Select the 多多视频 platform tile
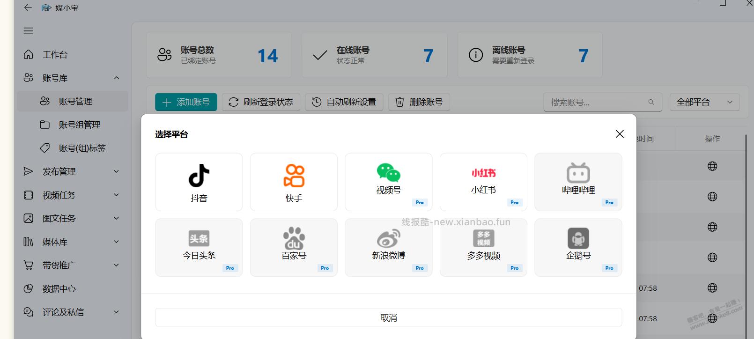The image size is (754, 339). (483, 248)
